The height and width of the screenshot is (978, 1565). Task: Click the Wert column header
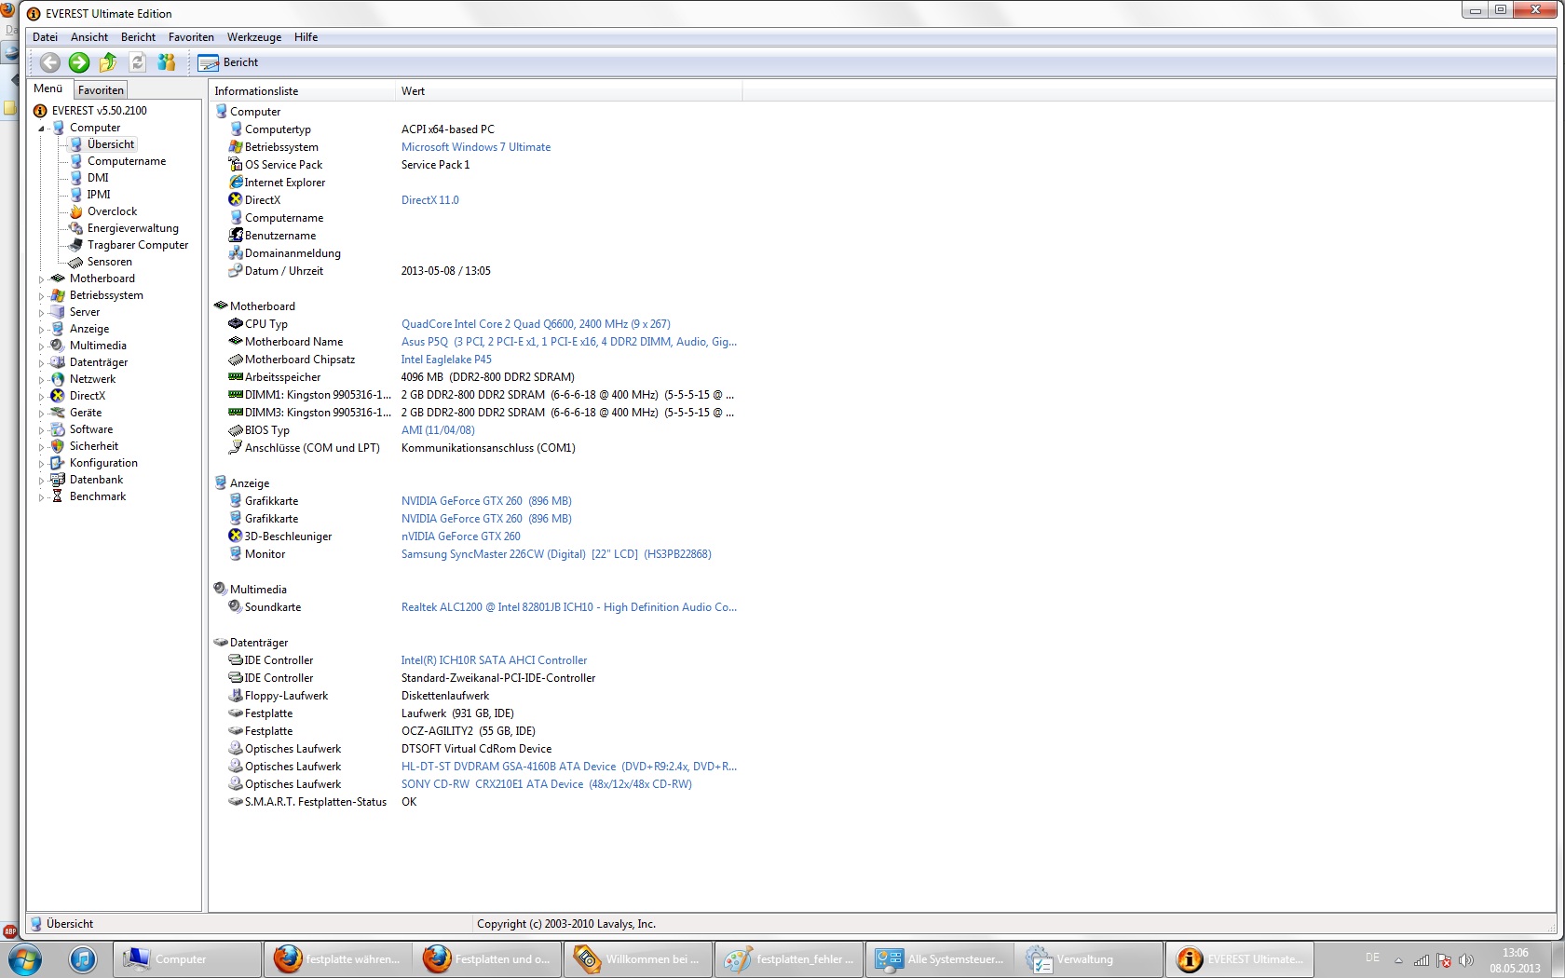pos(568,91)
